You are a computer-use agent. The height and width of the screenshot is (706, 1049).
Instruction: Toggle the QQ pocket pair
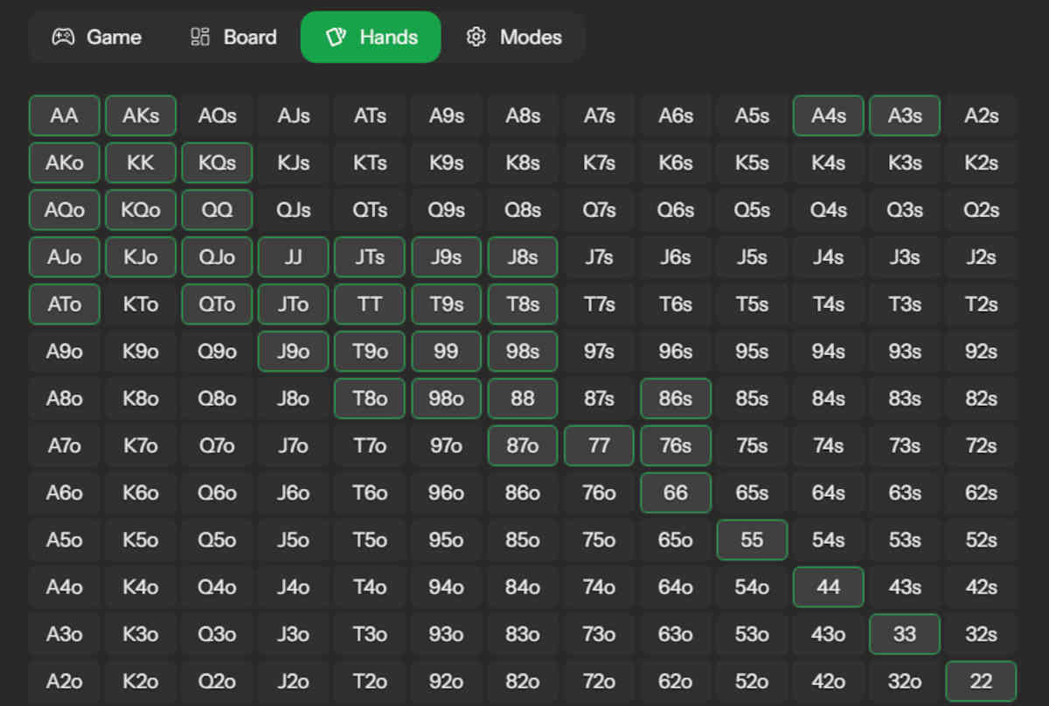(217, 210)
